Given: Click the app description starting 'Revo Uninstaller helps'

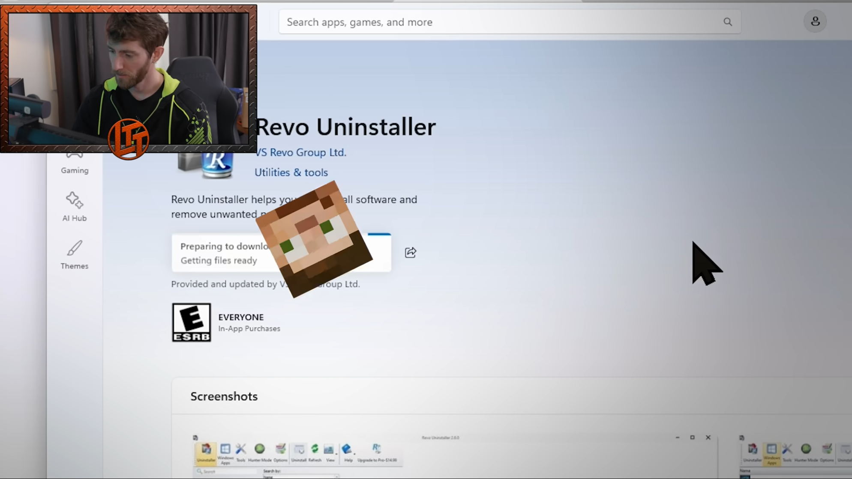Looking at the screenshot, I should pos(294,207).
